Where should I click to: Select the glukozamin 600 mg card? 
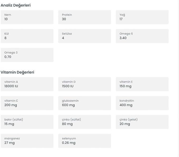click(x=84, y=103)
